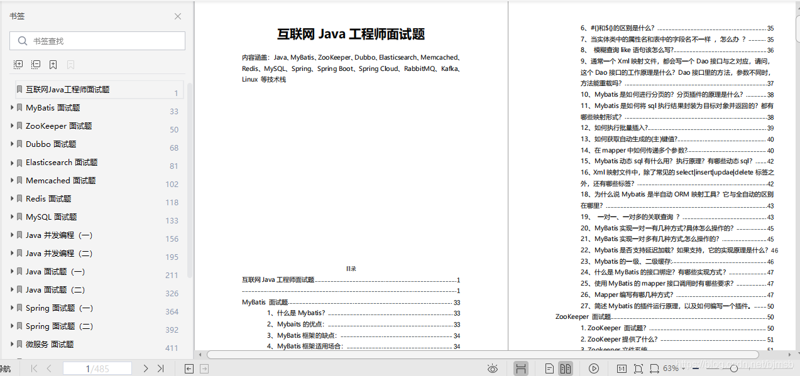This screenshot has width=800, height=376.
Task: Toggle eye protection mode
Action: (x=493, y=368)
